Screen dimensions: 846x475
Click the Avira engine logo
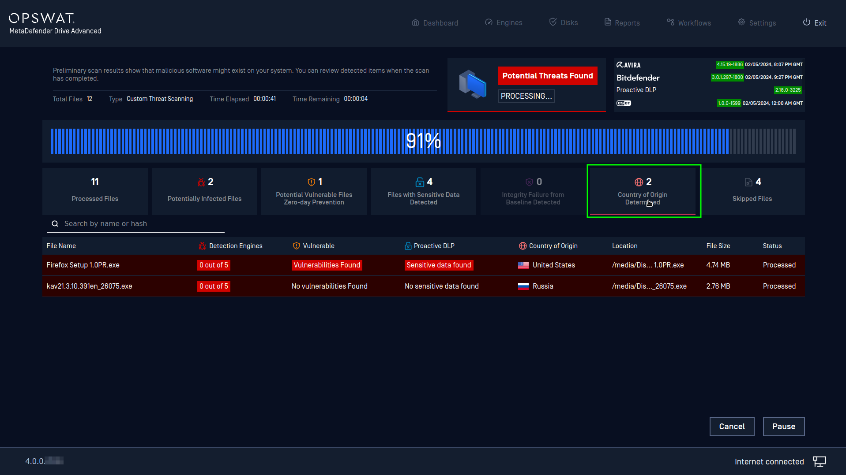tap(628, 65)
